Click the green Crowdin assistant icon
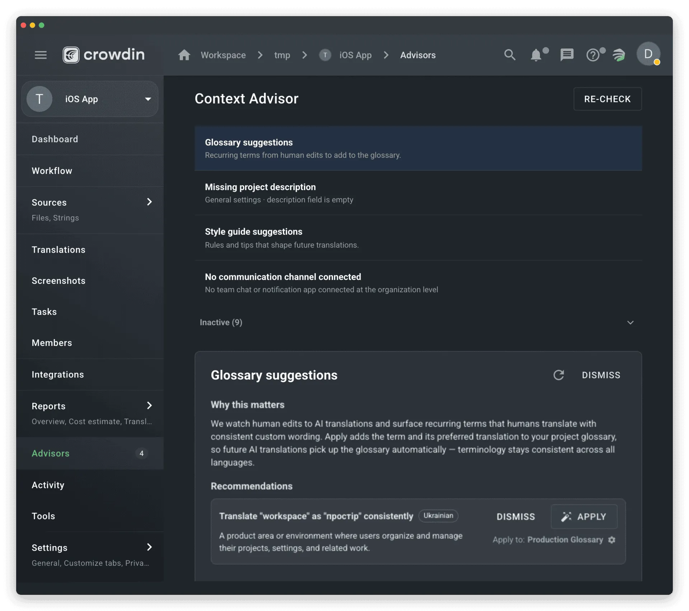 (x=619, y=55)
